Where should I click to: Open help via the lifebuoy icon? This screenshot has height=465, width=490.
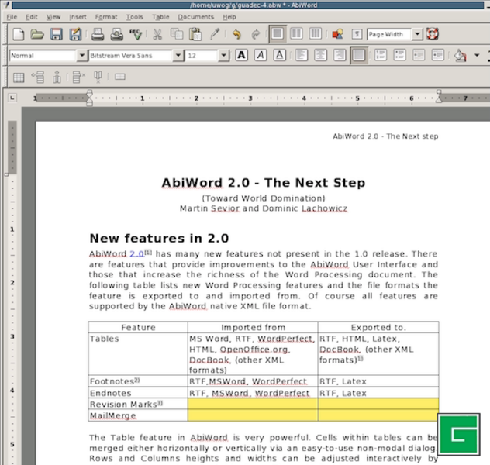click(x=432, y=34)
